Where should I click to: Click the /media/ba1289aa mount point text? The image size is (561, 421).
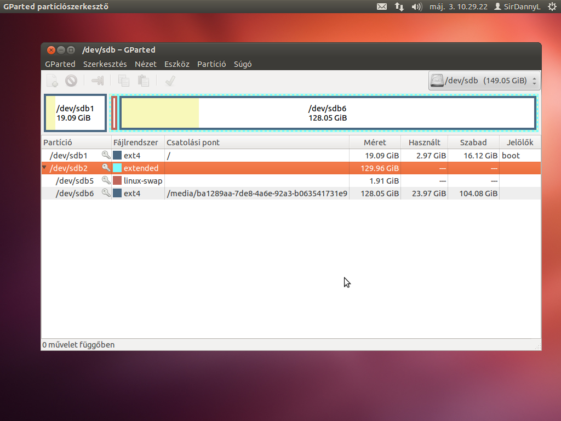click(257, 194)
